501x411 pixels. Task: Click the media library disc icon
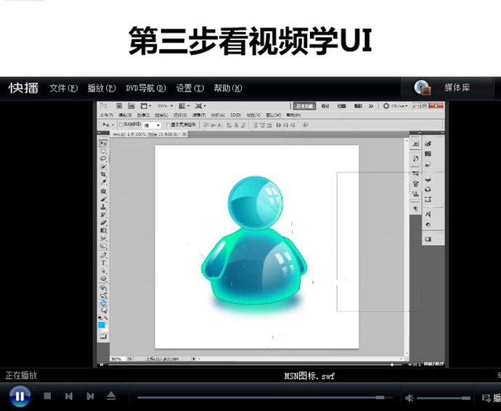[x=423, y=88]
